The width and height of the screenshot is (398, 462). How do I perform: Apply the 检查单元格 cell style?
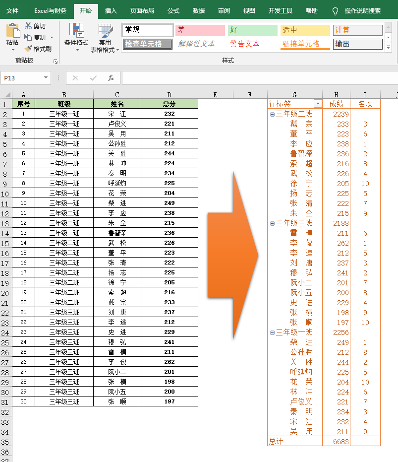pos(148,44)
